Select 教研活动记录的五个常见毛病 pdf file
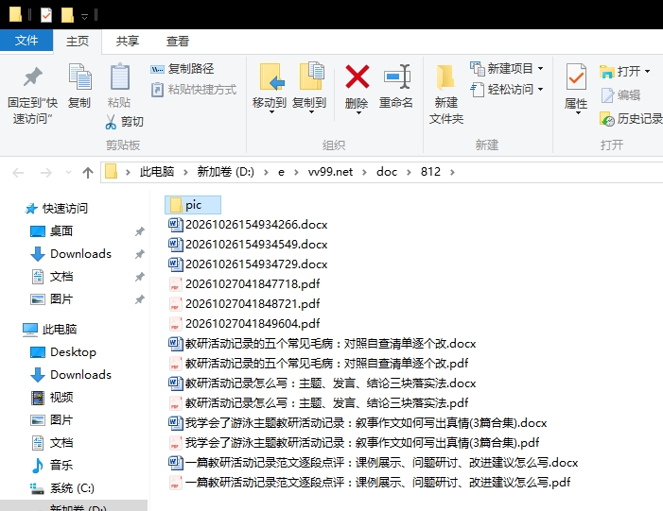 (319, 364)
